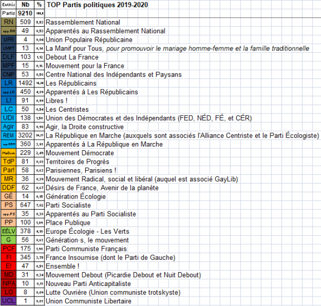Select the green EÉLV label cell
Viewport: 321px width, 306px height.
tap(8, 231)
